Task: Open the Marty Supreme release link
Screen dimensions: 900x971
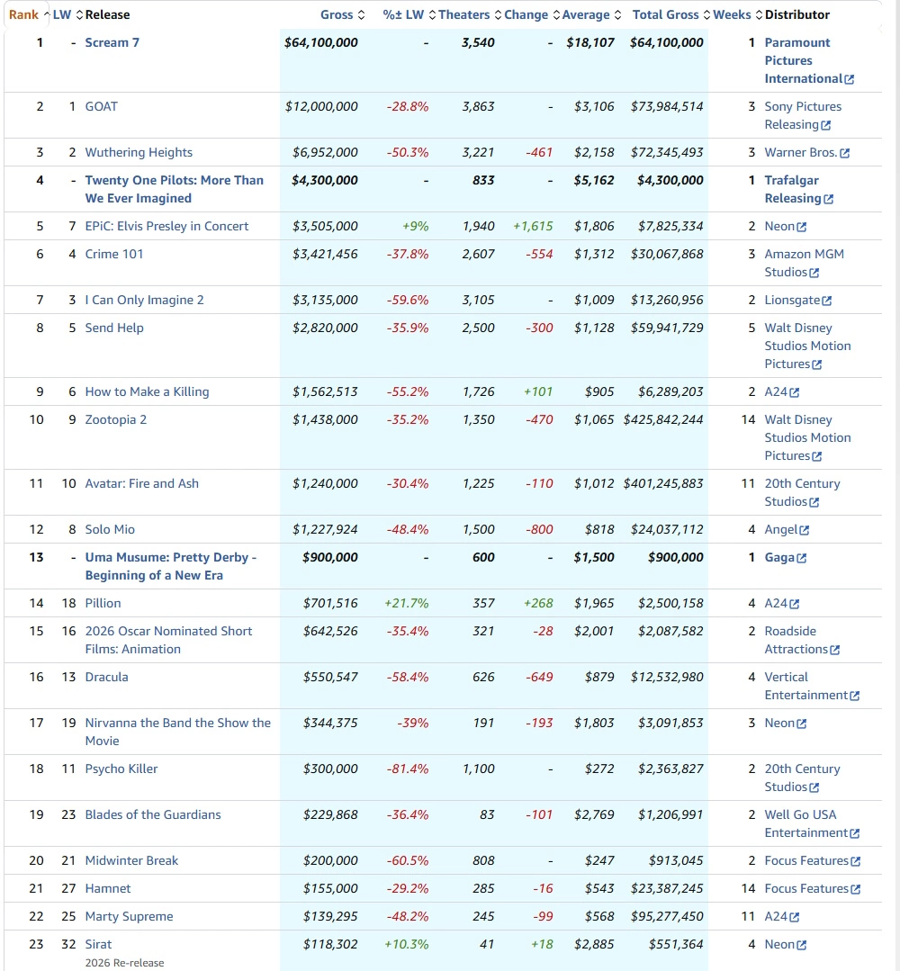Action: (129, 916)
